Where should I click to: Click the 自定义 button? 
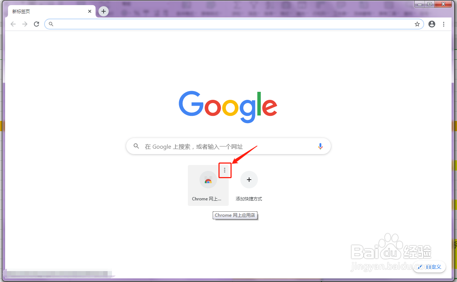click(429, 267)
